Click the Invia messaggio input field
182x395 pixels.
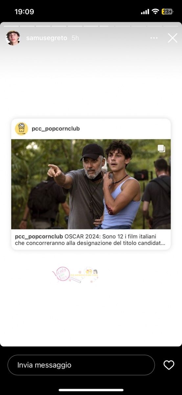81,365
